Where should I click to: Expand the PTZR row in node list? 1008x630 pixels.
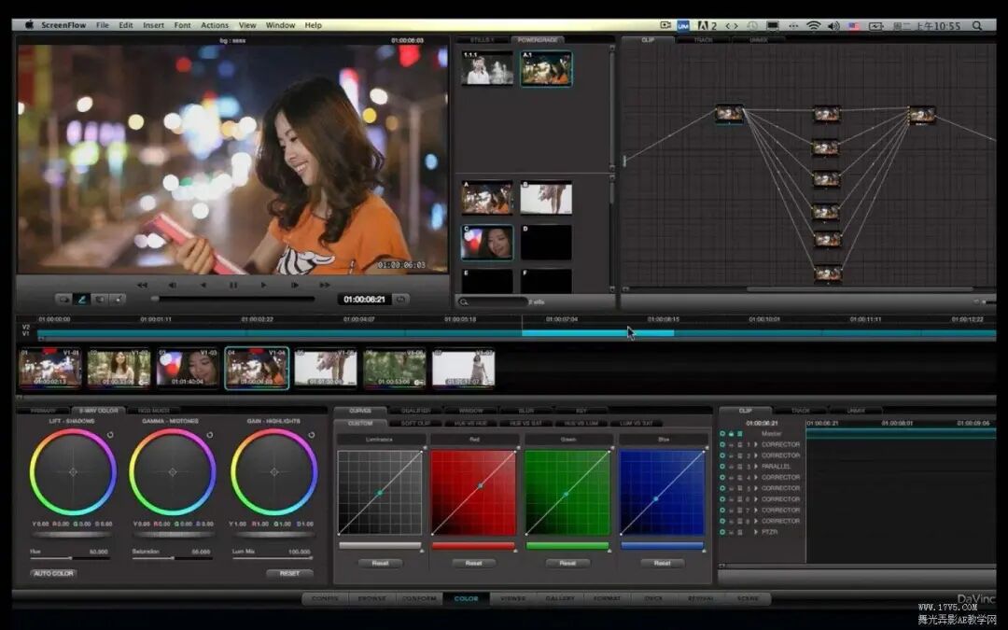pos(755,531)
